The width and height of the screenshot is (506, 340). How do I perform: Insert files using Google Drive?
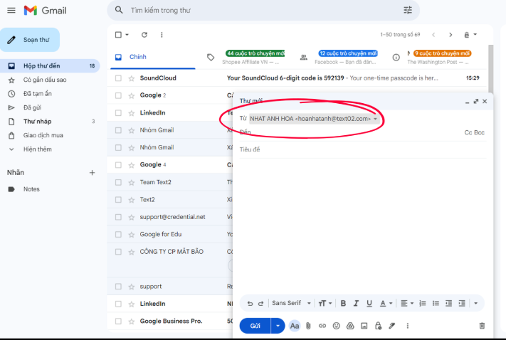point(350,326)
